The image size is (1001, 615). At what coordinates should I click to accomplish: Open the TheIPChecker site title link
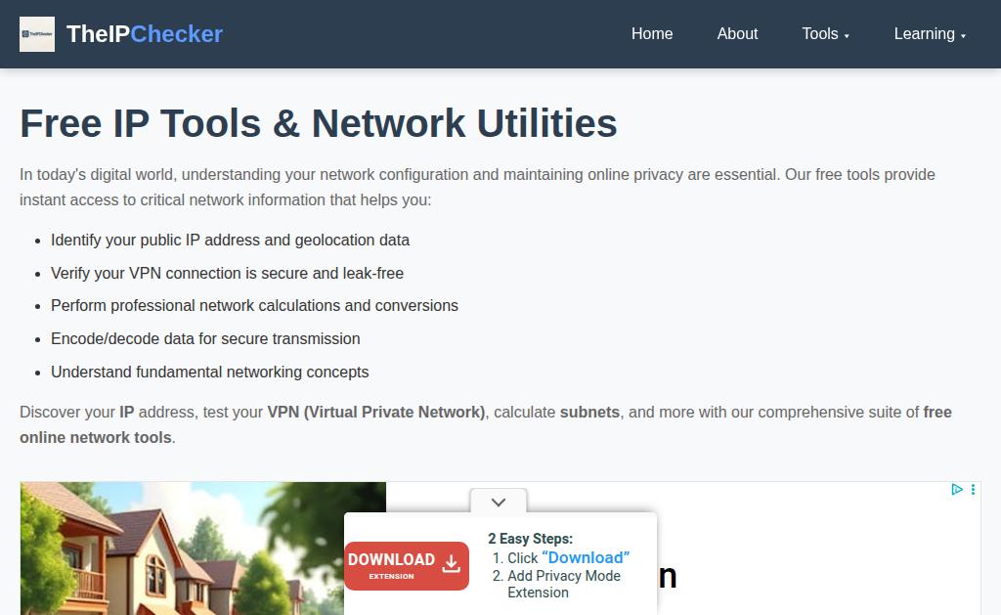click(x=145, y=34)
